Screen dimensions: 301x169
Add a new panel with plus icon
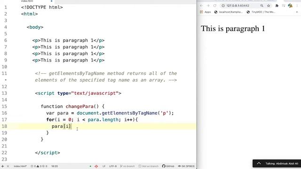(x=3, y=166)
